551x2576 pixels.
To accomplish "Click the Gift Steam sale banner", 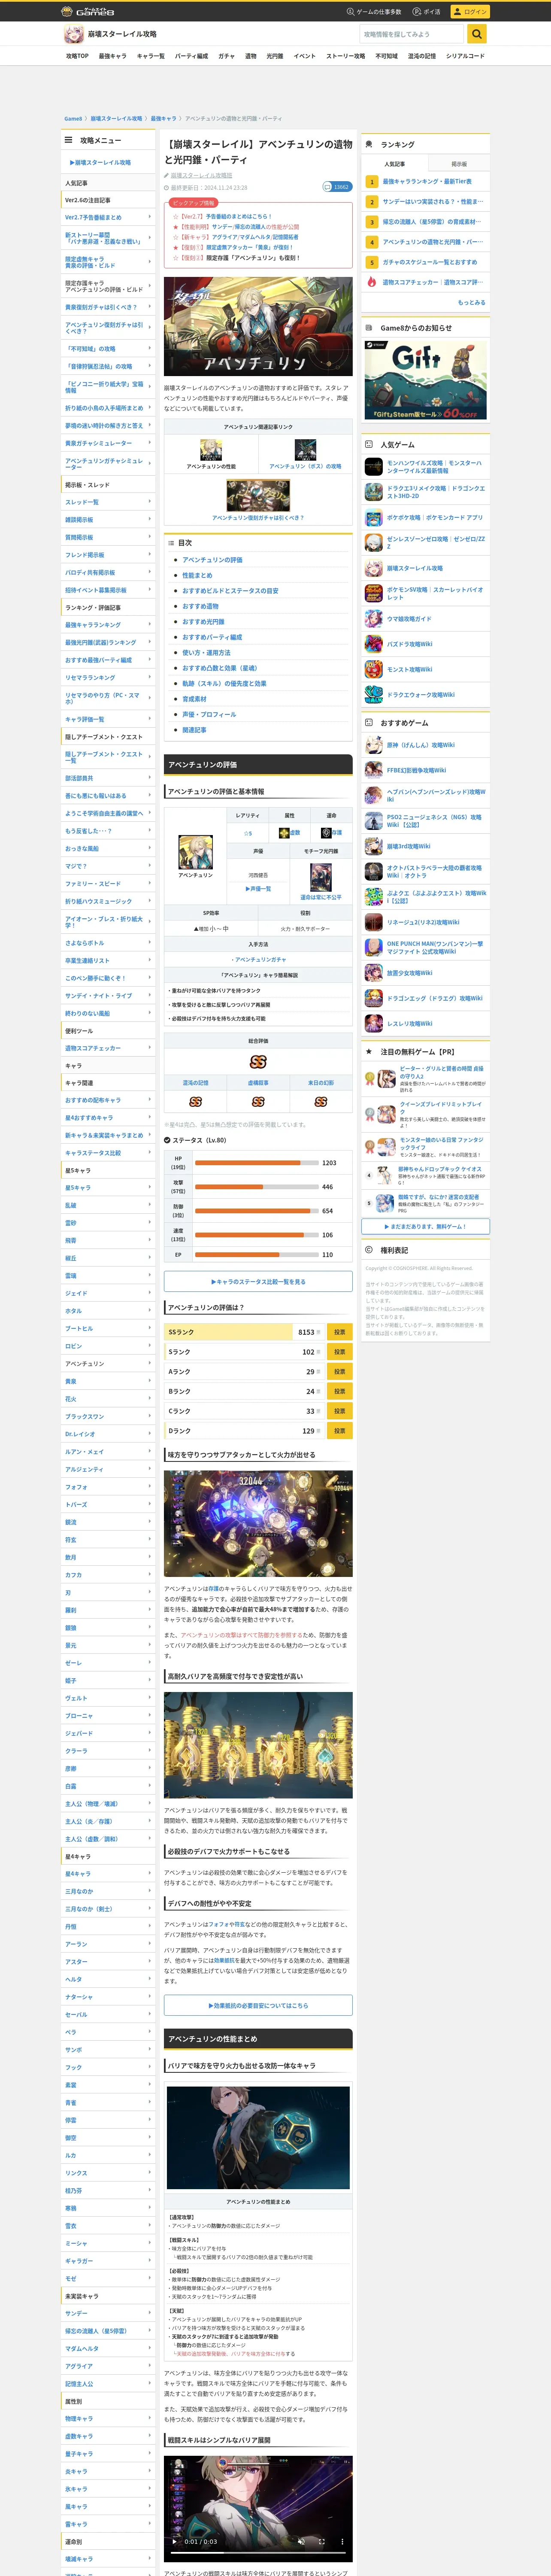I will pos(425,380).
